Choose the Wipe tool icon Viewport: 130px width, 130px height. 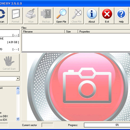click(x=31, y=16)
